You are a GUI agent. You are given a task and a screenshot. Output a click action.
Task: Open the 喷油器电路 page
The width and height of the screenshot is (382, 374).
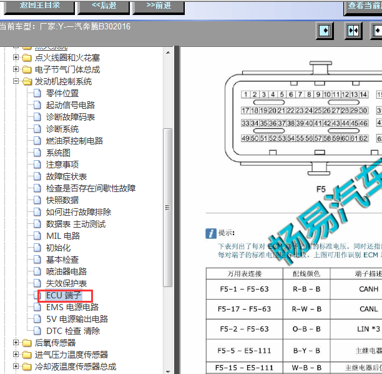click(x=67, y=271)
